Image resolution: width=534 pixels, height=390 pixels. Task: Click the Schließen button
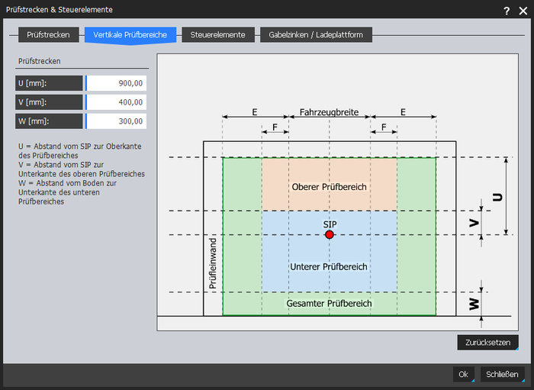[x=502, y=374]
